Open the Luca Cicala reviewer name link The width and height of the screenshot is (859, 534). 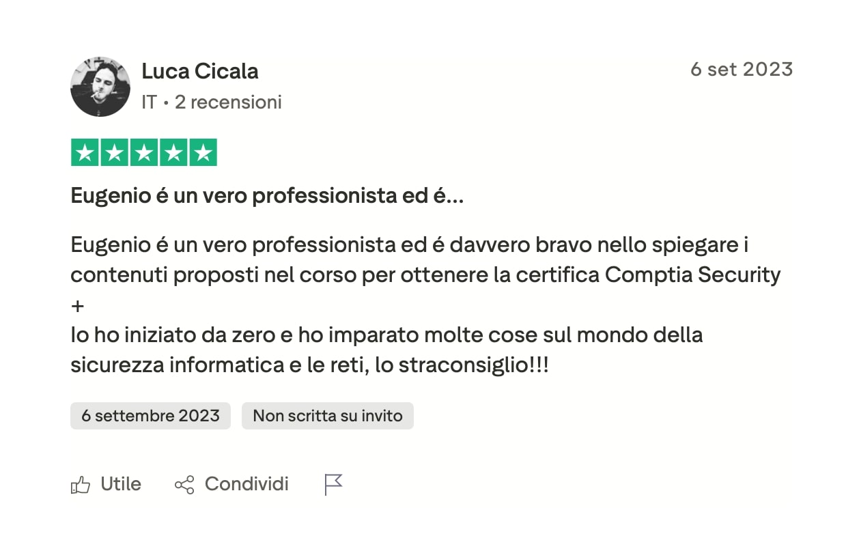pos(199,71)
